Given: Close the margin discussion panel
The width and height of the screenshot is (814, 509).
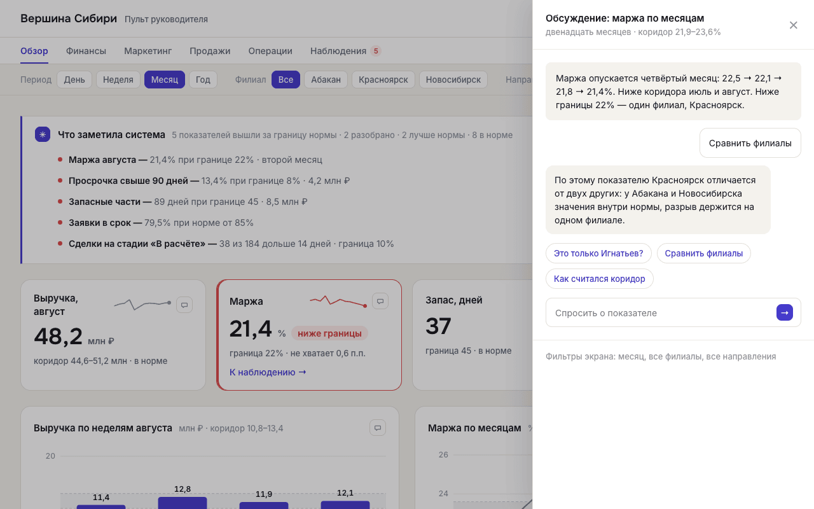Looking at the screenshot, I should pyautogui.click(x=793, y=25).
